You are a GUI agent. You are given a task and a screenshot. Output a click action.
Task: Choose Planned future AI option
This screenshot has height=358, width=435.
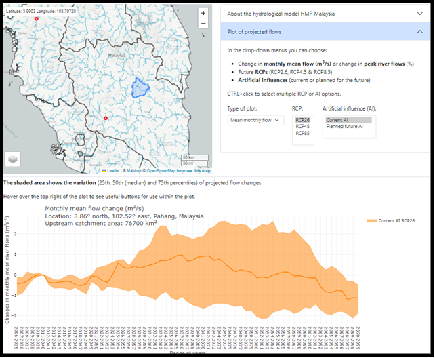345,127
